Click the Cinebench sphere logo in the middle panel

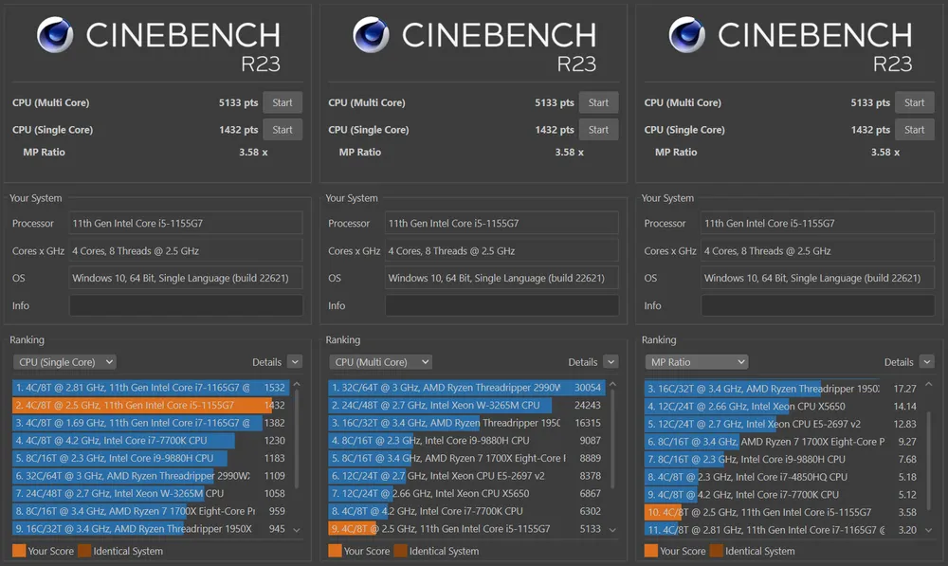tap(371, 35)
